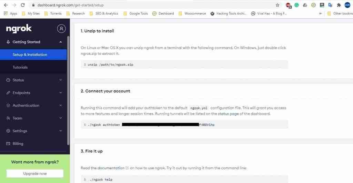Select Setup & Installation in sidebar
The width and height of the screenshot is (353, 183).
coord(33,54)
